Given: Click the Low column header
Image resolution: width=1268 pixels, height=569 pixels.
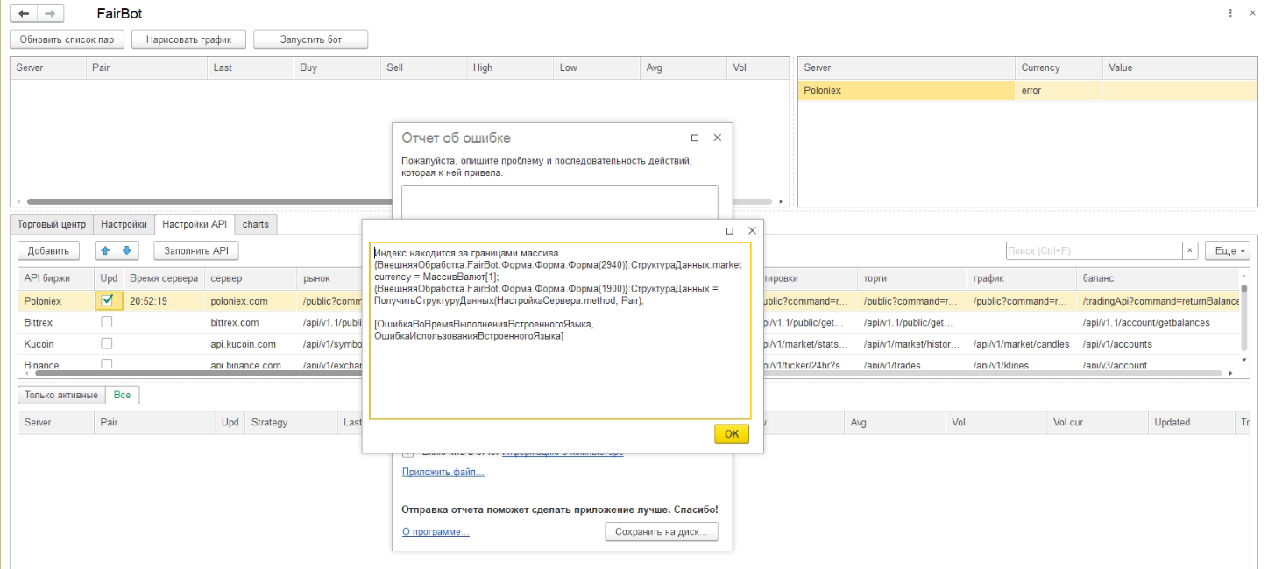Looking at the screenshot, I should point(596,67).
